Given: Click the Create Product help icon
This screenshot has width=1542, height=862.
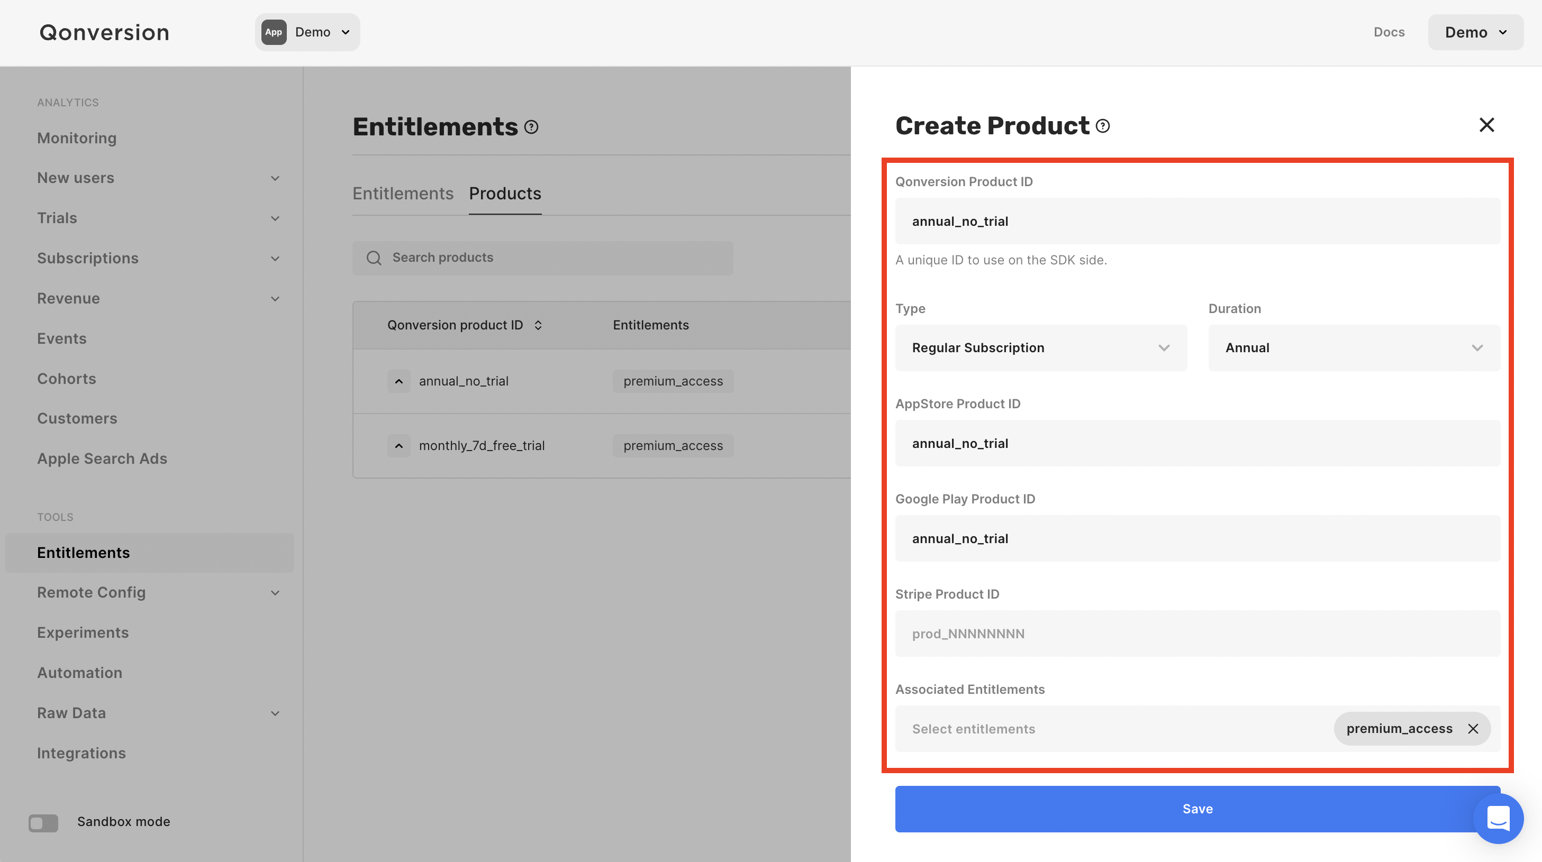Looking at the screenshot, I should tap(1103, 126).
